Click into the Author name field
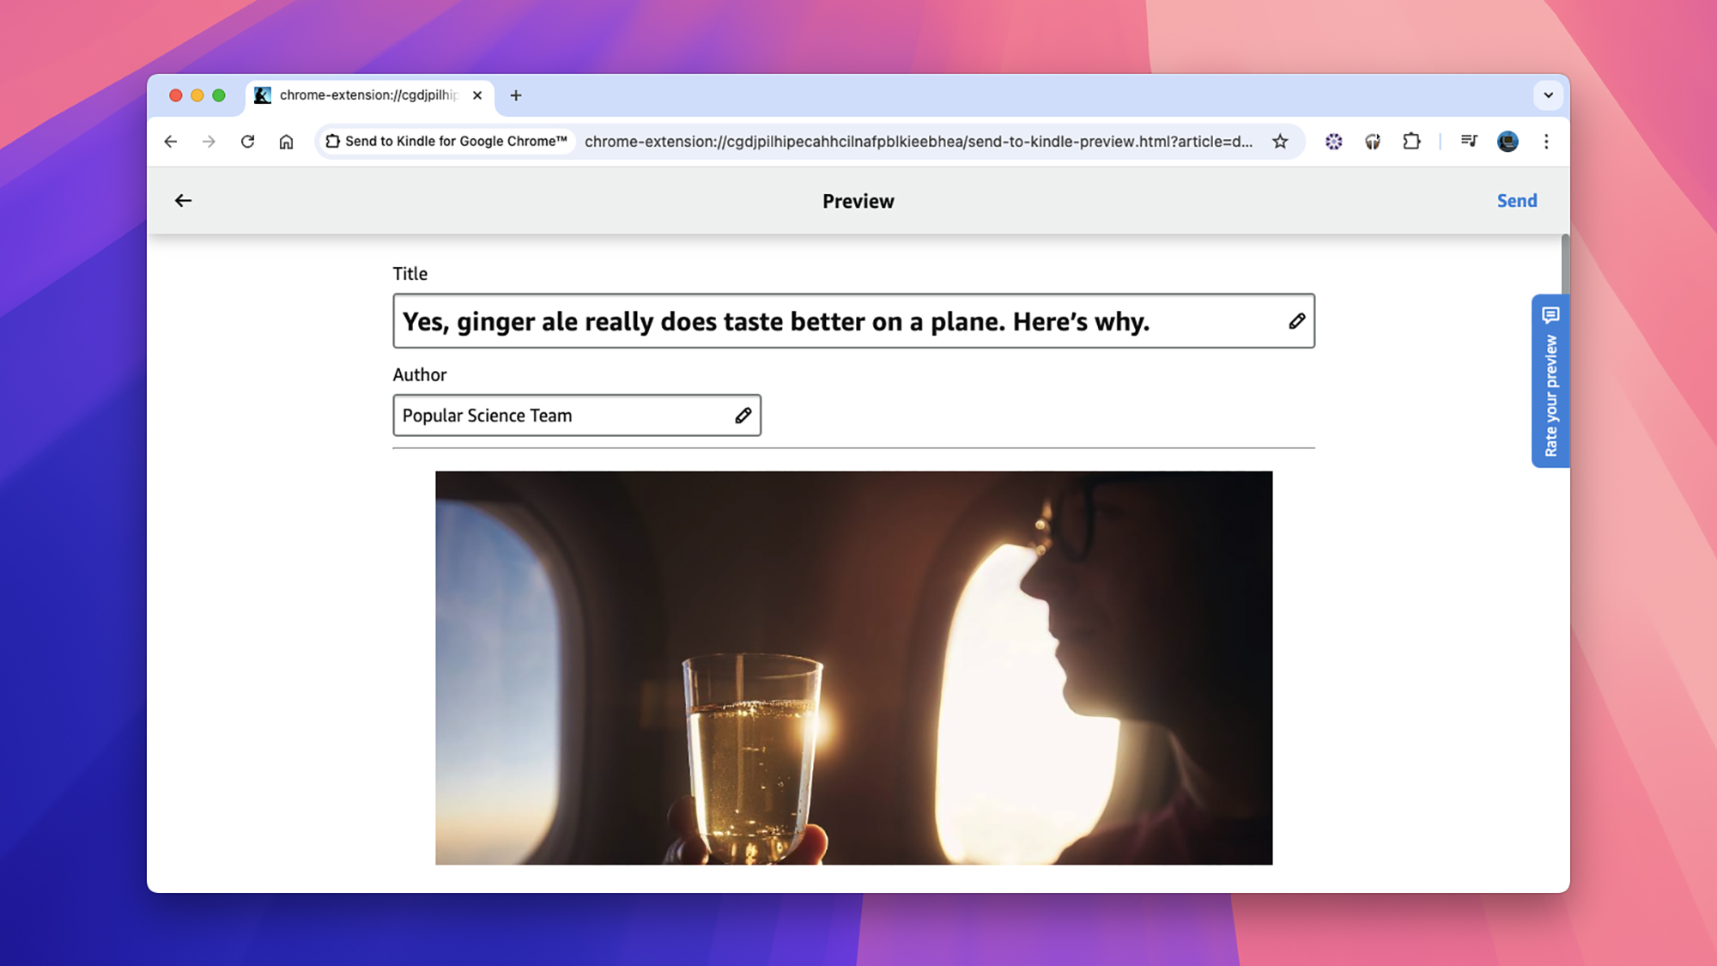1717x966 pixels. [x=577, y=416]
